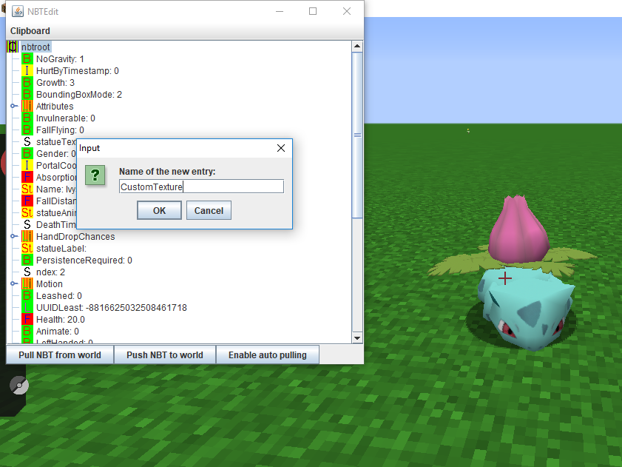Click the question mark icon in Input dialog
Viewport: 622px width, 467px height.
coord(95,175)
